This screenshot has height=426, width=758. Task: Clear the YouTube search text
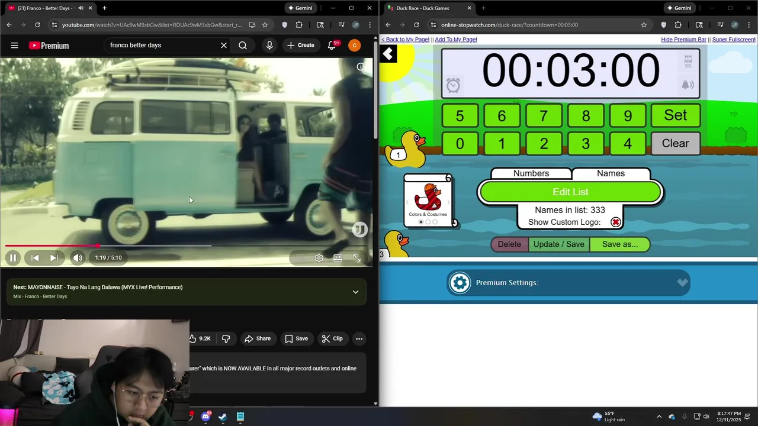(224, 46)
